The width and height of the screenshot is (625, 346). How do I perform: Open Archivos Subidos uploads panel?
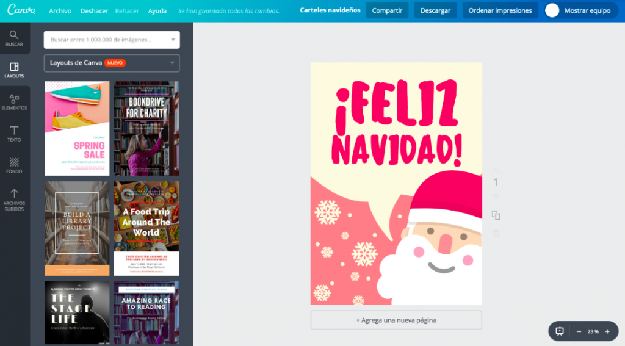pyautogui.click(x=14, y=200)
